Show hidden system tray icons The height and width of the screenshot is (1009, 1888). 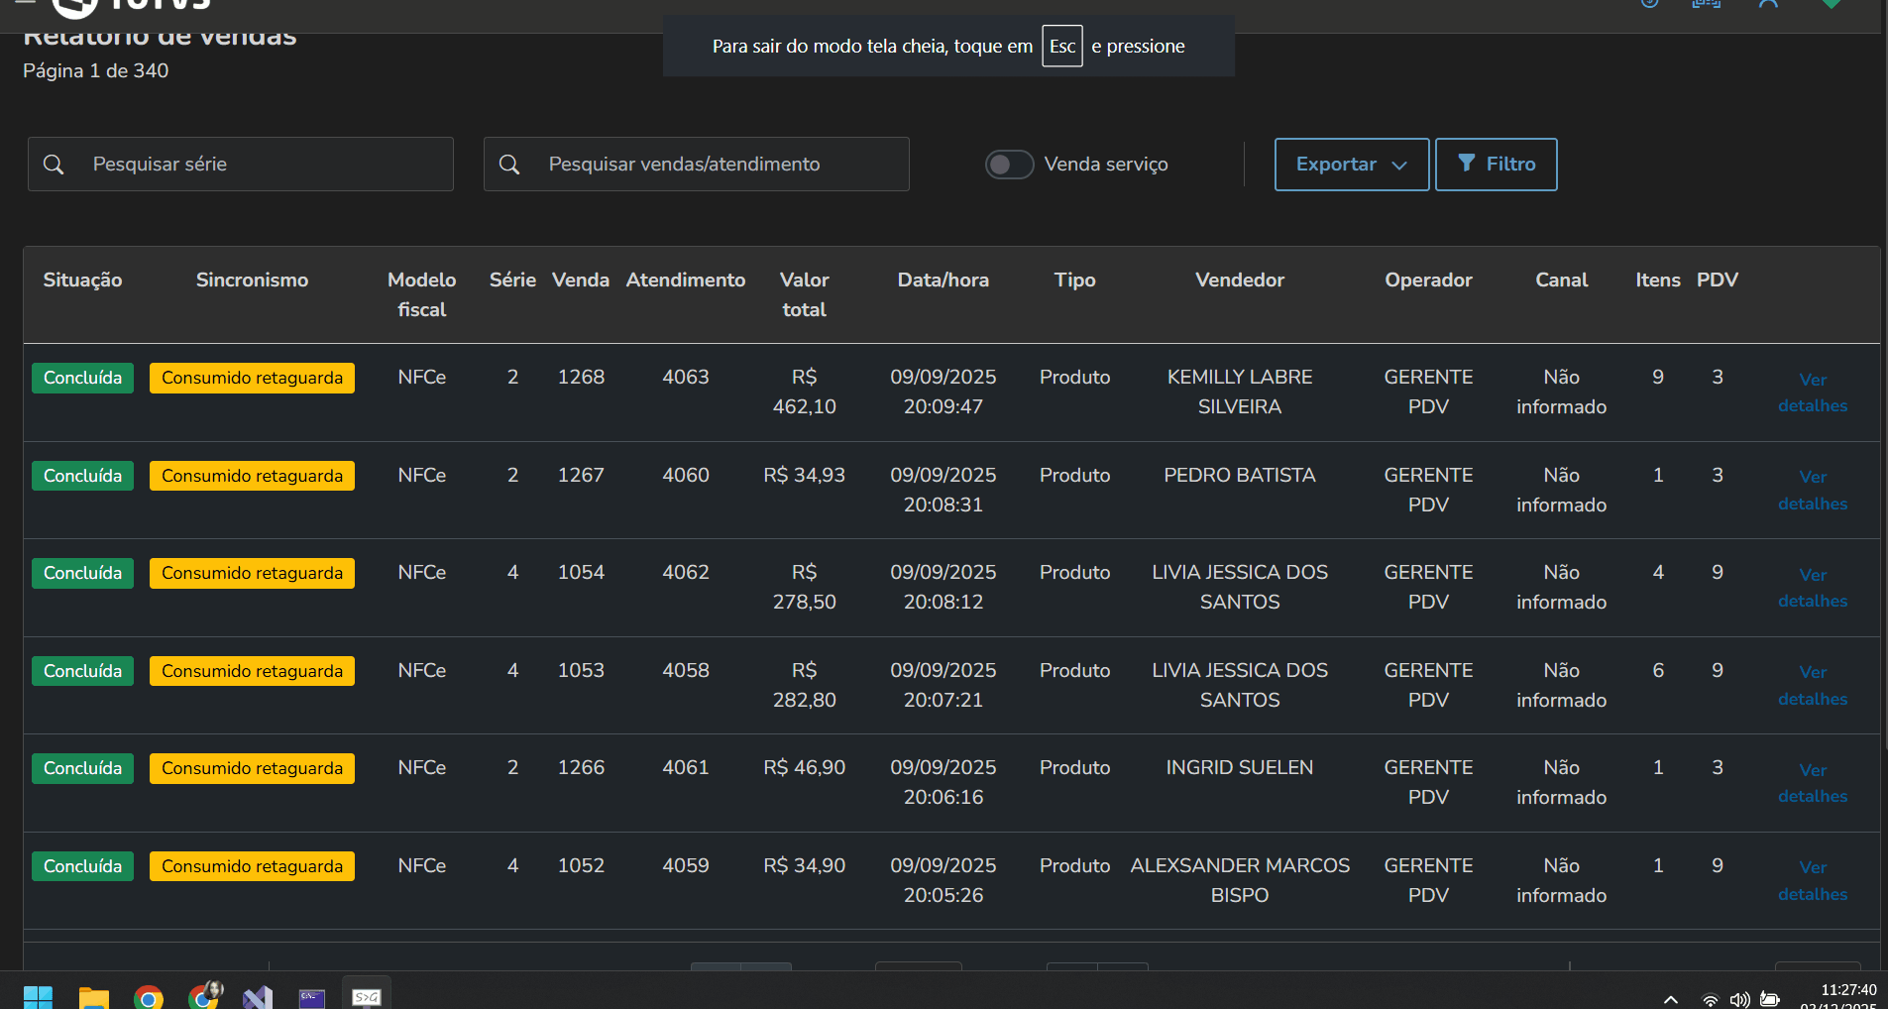pyautogui.click(x=1671, y=999)
